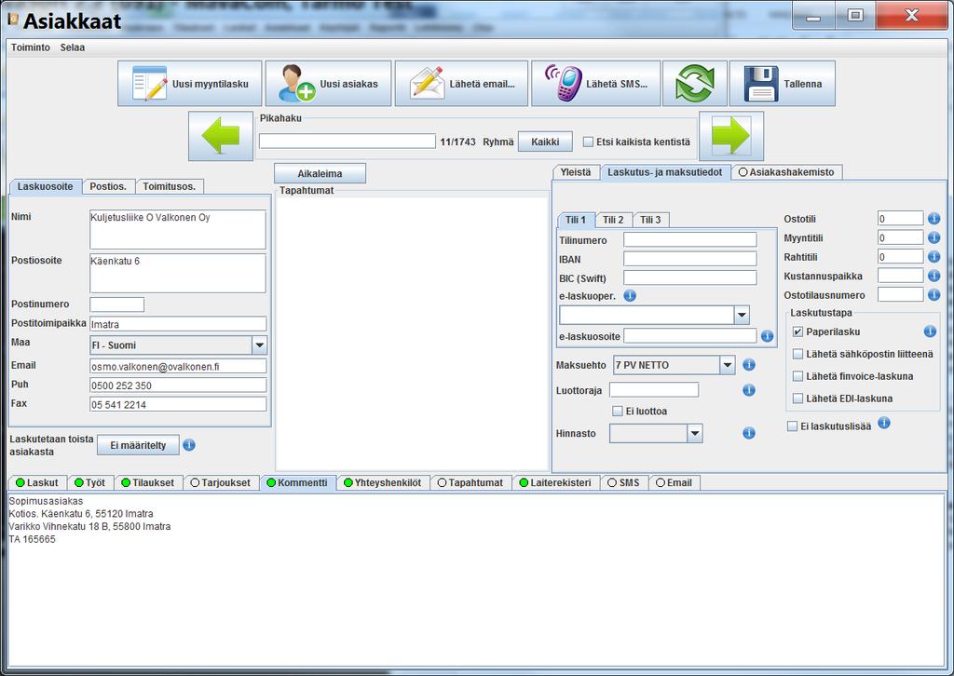Click the Email field with osmo.valkonen address

[x=178, y=367]
